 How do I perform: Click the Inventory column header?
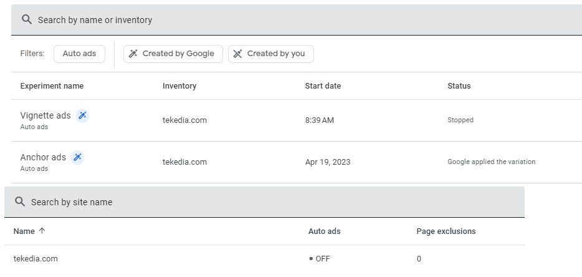point(179,86)
